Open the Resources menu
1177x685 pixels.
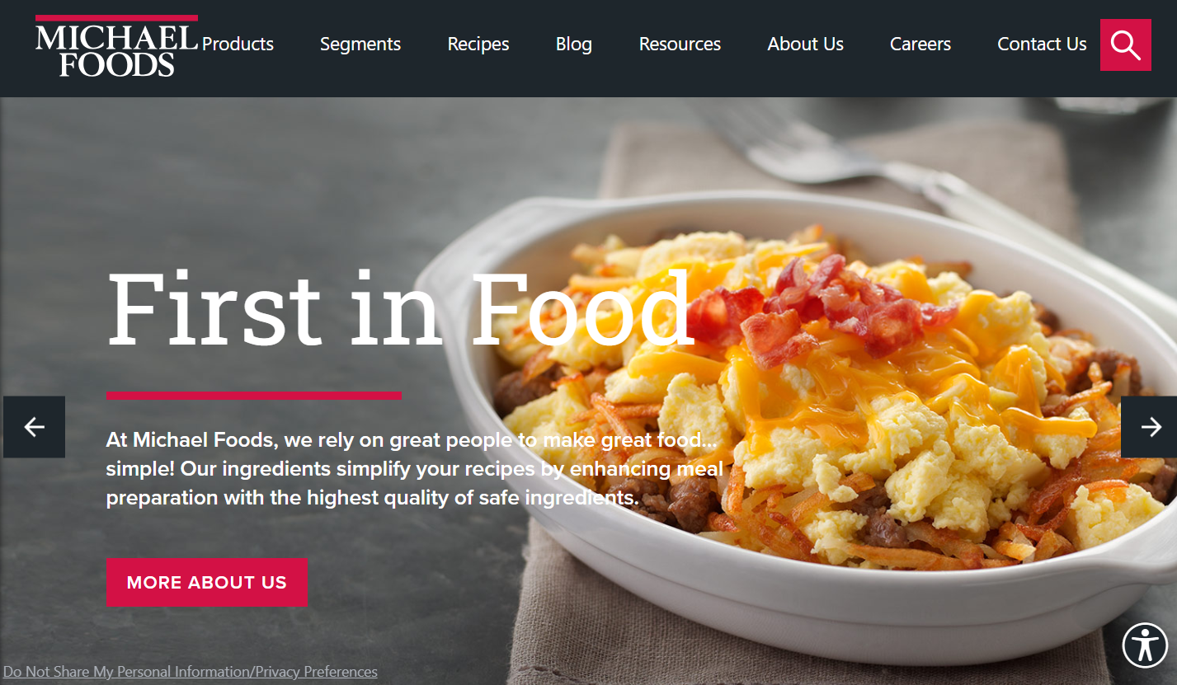tap(680, 45)
